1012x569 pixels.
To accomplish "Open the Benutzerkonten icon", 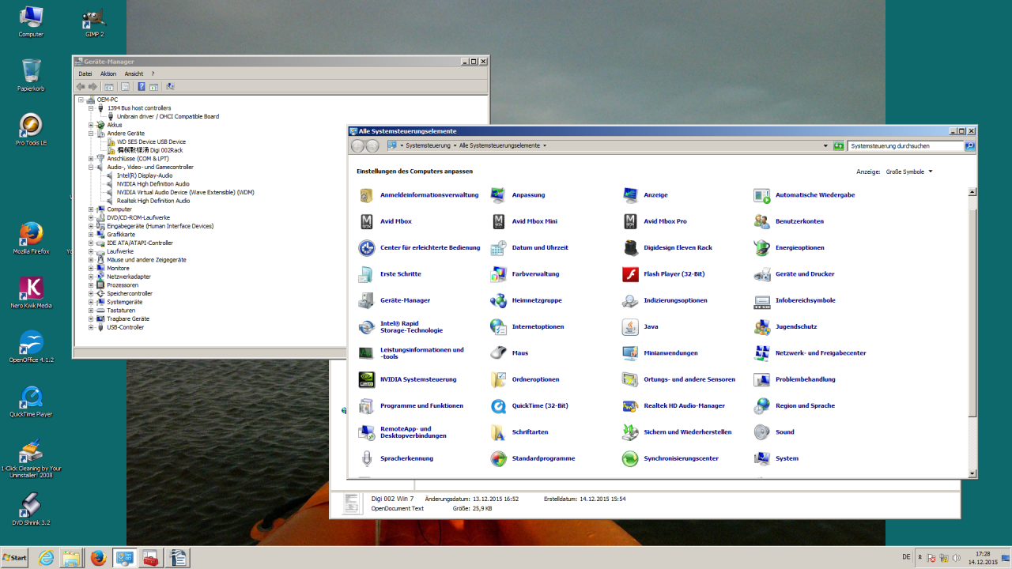I will (762, 221).
